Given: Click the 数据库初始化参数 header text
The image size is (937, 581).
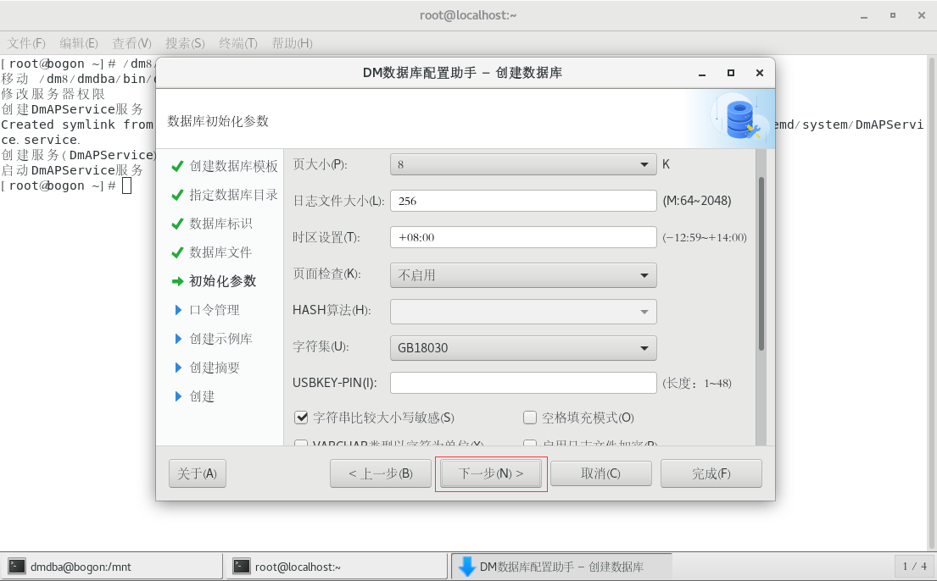Looking at the screenshot, I should coord(218,121).
